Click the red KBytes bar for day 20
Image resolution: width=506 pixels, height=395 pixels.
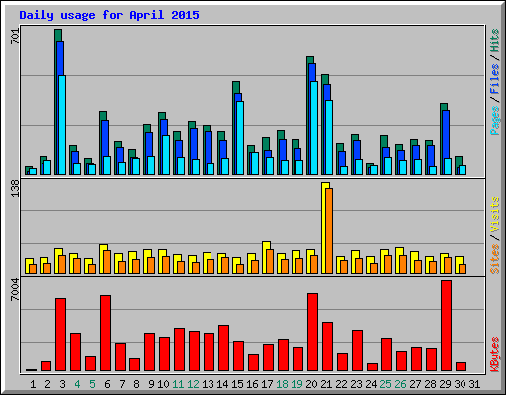pos(312,333)
